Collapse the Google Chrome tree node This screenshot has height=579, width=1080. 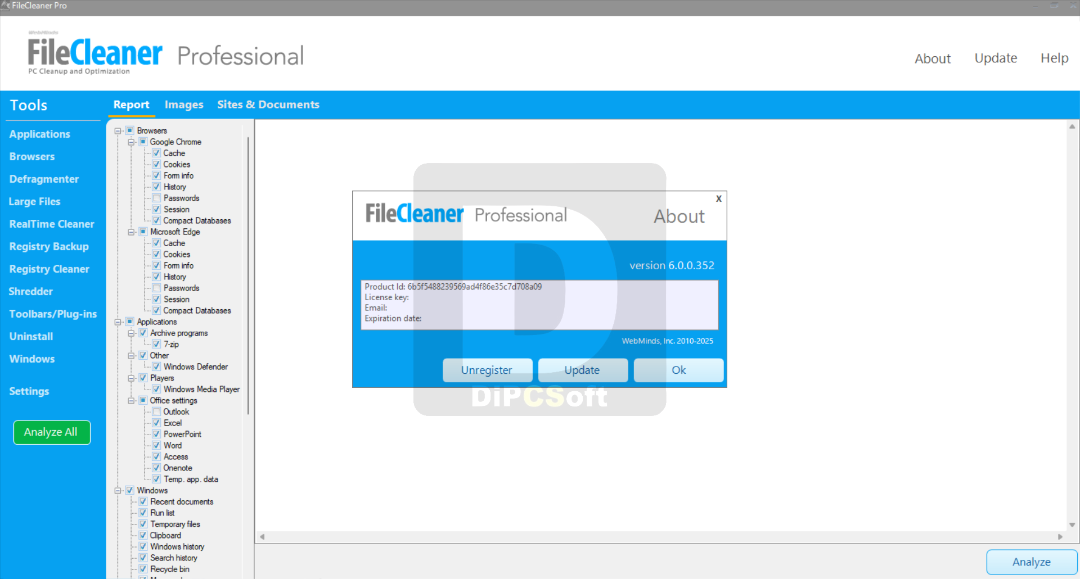[x=131, y=142]
